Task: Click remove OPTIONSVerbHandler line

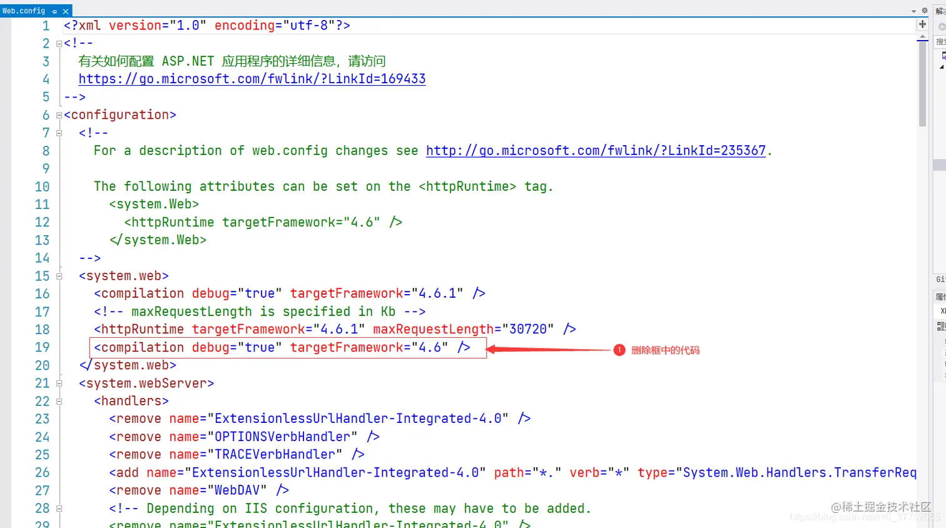Action: [244, 437]
